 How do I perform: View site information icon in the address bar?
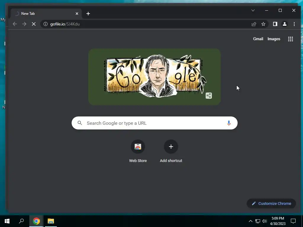[x=45, y=24]
